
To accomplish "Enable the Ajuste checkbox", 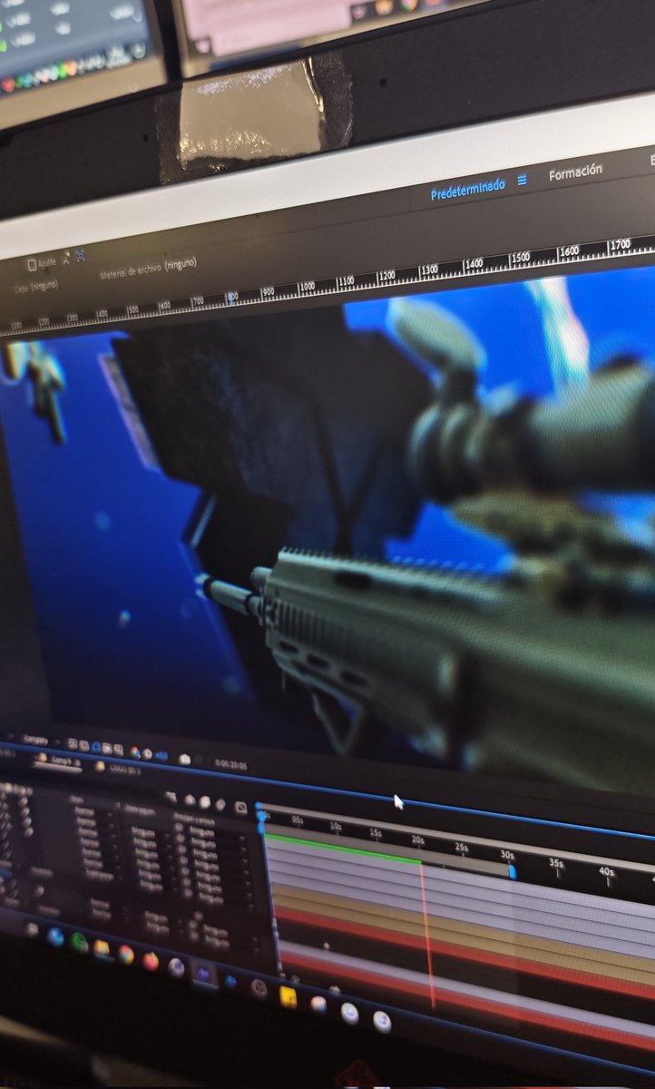I will (33, 264).
